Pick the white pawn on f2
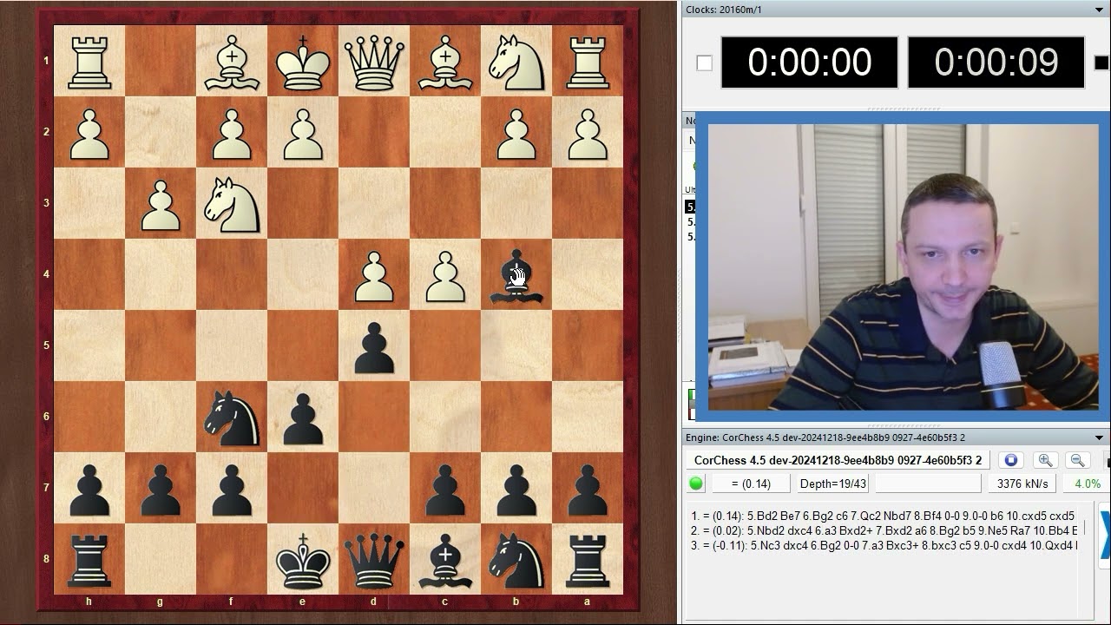The image size is (1111, 625). pyautogui.click(x=232, y=133)
